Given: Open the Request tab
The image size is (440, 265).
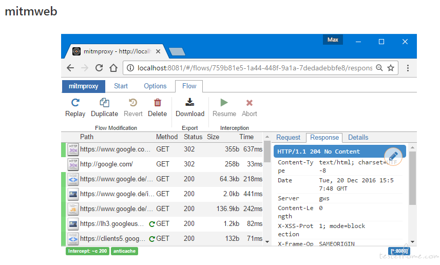Looking at the screenshot, I should click(x=288, y=137).
